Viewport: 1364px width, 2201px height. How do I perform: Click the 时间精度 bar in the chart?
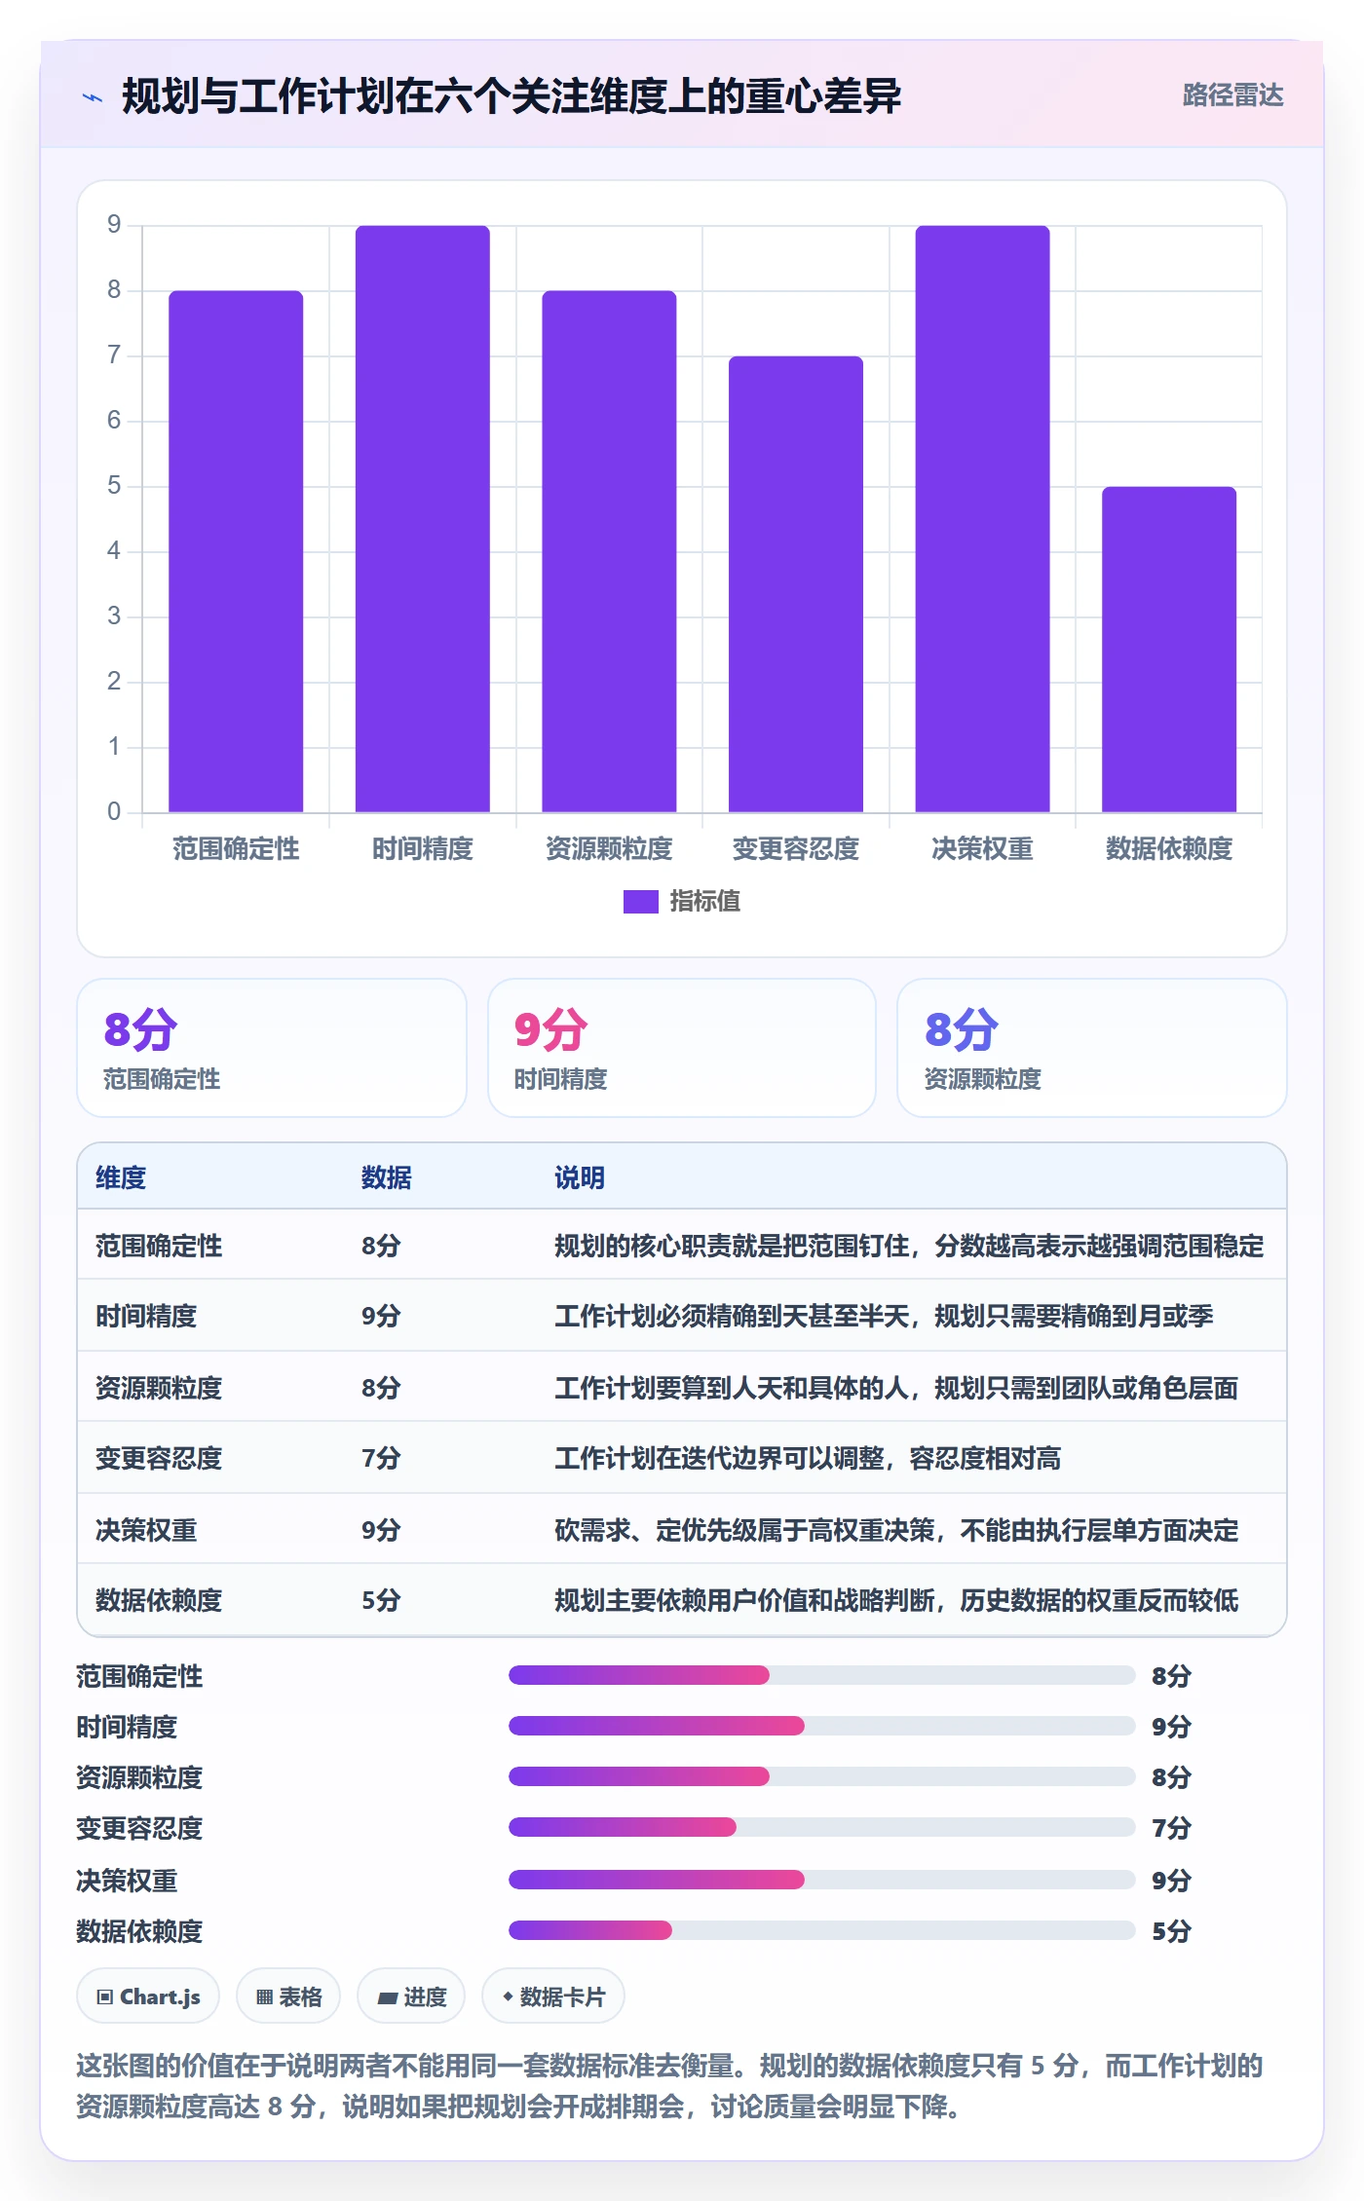(x=422, y=519)
